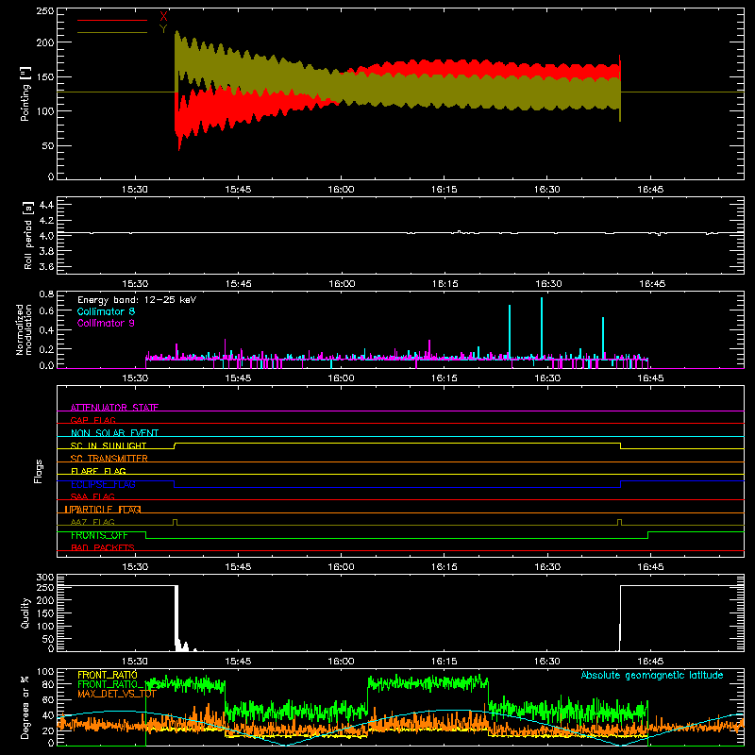Select the red 'X' legend label
The image size is (755, 755).
[x=163, y=17]
